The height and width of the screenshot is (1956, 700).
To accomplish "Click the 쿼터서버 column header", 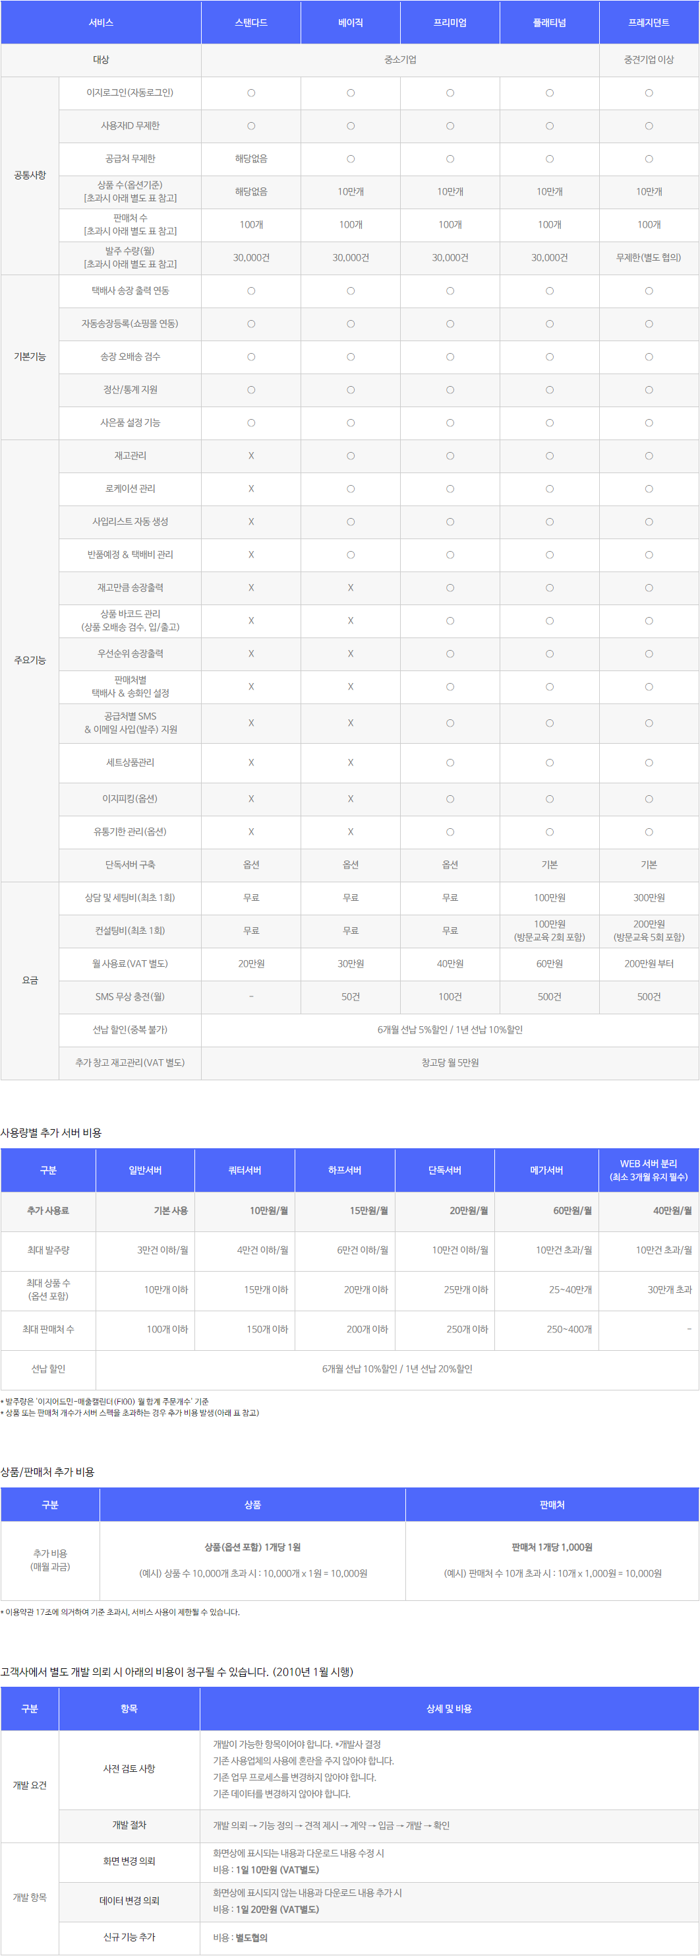I will point(244,1170).
